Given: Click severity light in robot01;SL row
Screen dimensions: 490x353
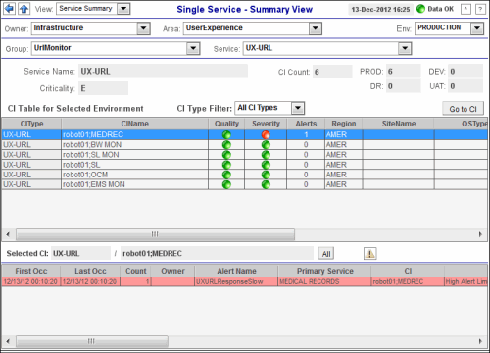Looking at the screenshot, I should (x=266, y=165).
